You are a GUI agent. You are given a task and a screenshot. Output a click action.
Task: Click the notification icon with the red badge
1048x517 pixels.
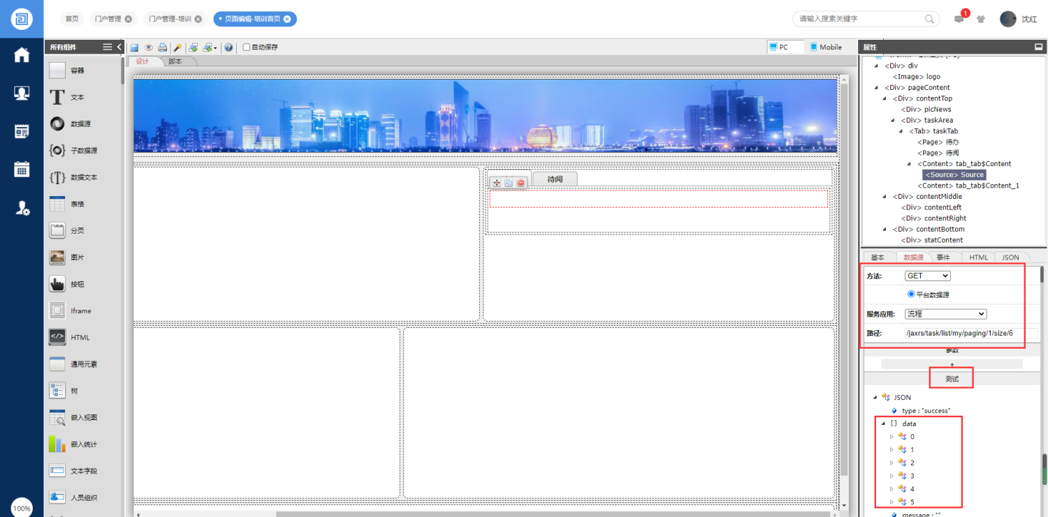coord(959,19)
